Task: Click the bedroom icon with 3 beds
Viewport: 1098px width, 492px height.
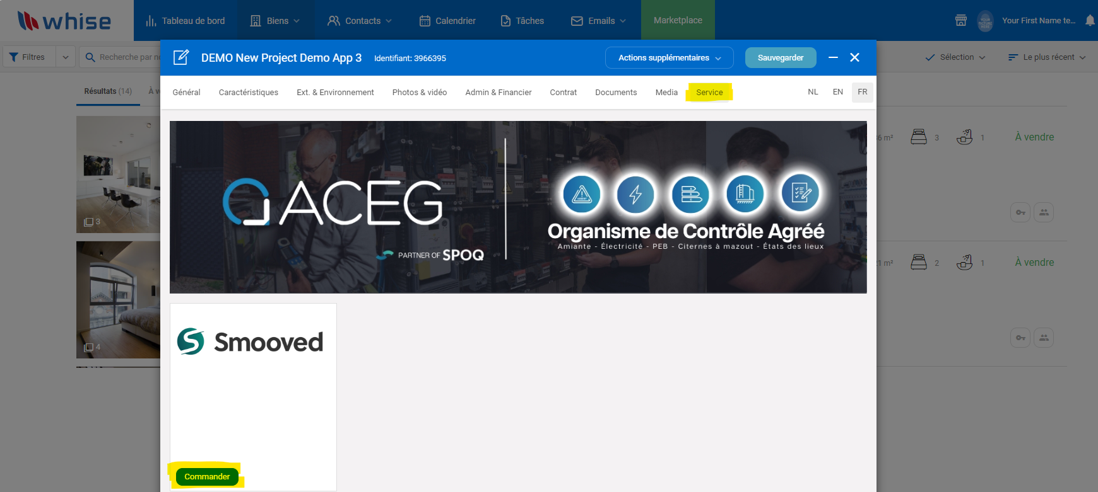Action: [919, 137]
